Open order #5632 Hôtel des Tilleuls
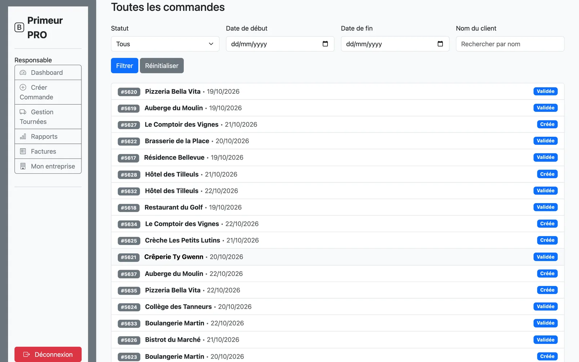This screenshot has width=579, height=362. point(338,191)
